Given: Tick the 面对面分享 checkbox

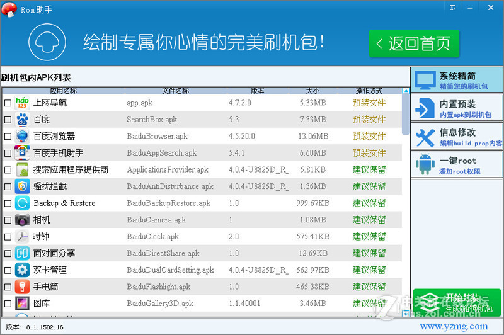Looking at the screenshot, I should pos(8,253).
